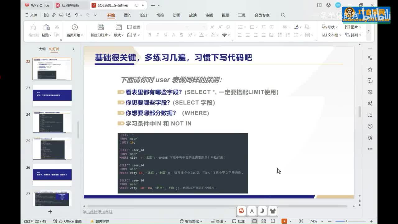The image size is (398, 224).
Task: Switch to slide sorter view icon
Action: [264, 221]
